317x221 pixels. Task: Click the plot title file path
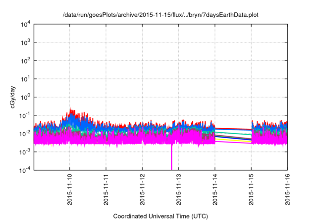tap(160, 15)
